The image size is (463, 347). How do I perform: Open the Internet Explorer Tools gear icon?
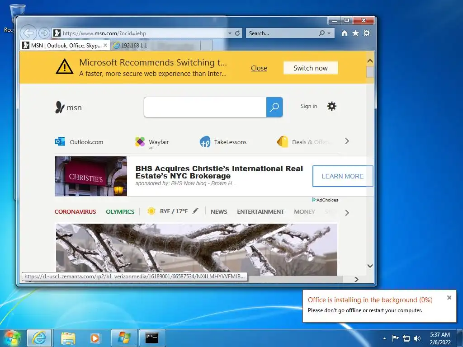(367, 33)
